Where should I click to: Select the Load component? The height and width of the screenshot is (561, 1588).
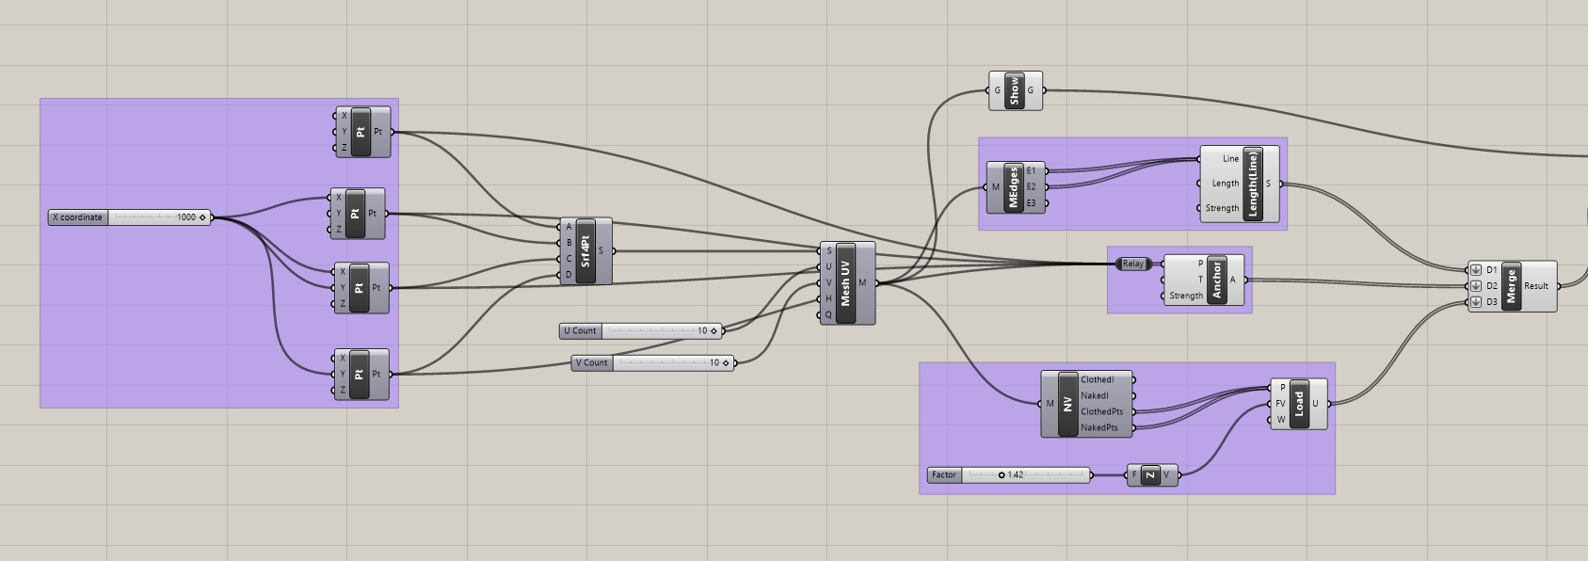pyautogui.click(x=1299, y=404)
